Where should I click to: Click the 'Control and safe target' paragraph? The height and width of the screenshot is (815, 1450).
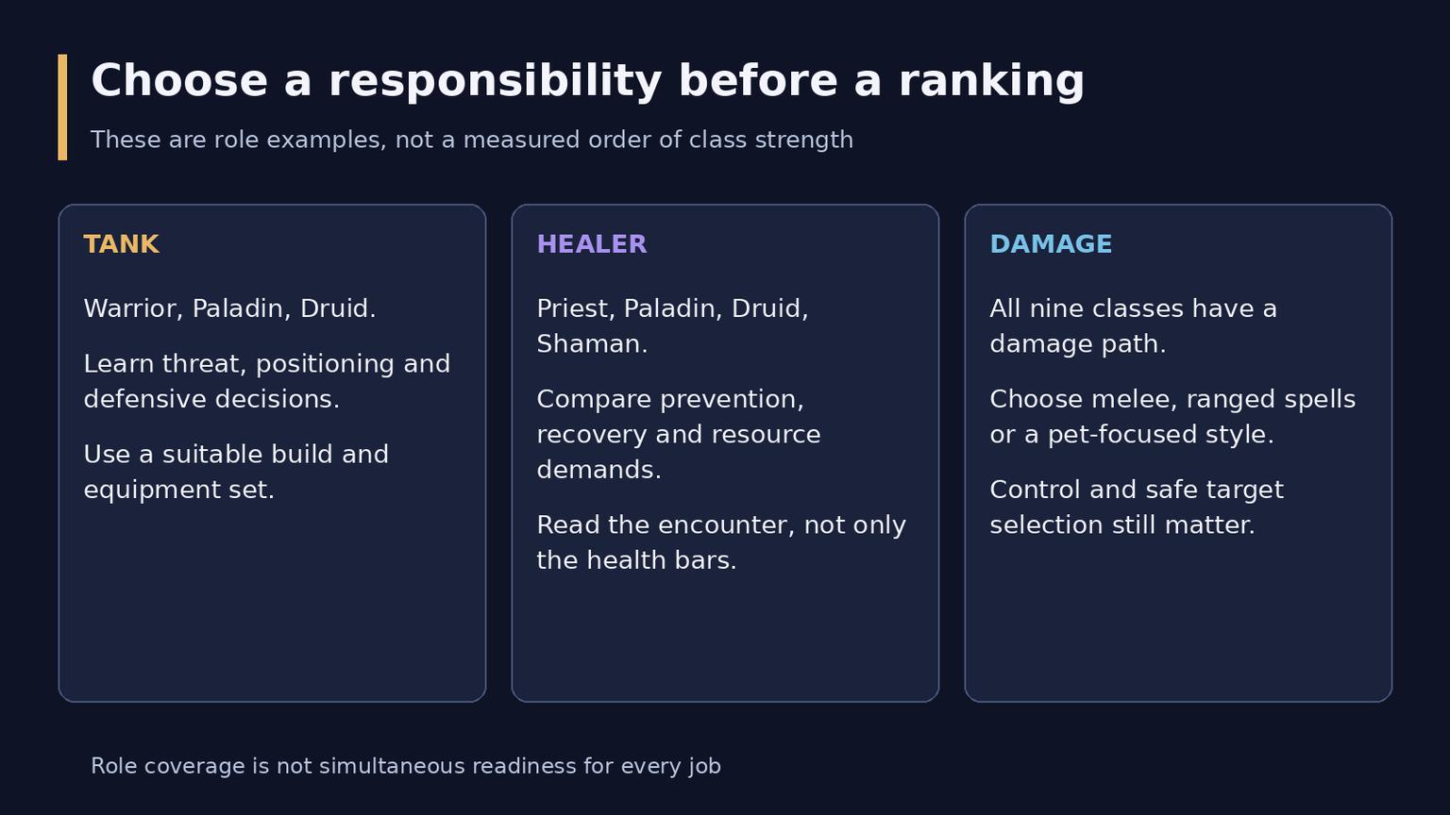tap(1137, 507)
